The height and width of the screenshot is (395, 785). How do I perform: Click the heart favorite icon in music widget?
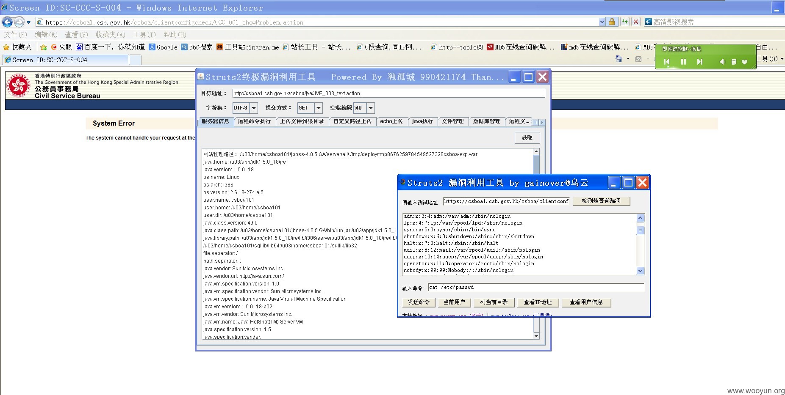[744, 62]
